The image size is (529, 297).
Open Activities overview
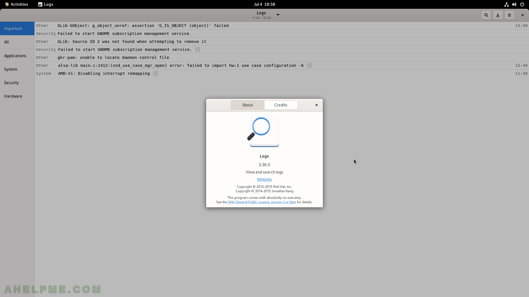pyautogui.click(x=17, y=4)
